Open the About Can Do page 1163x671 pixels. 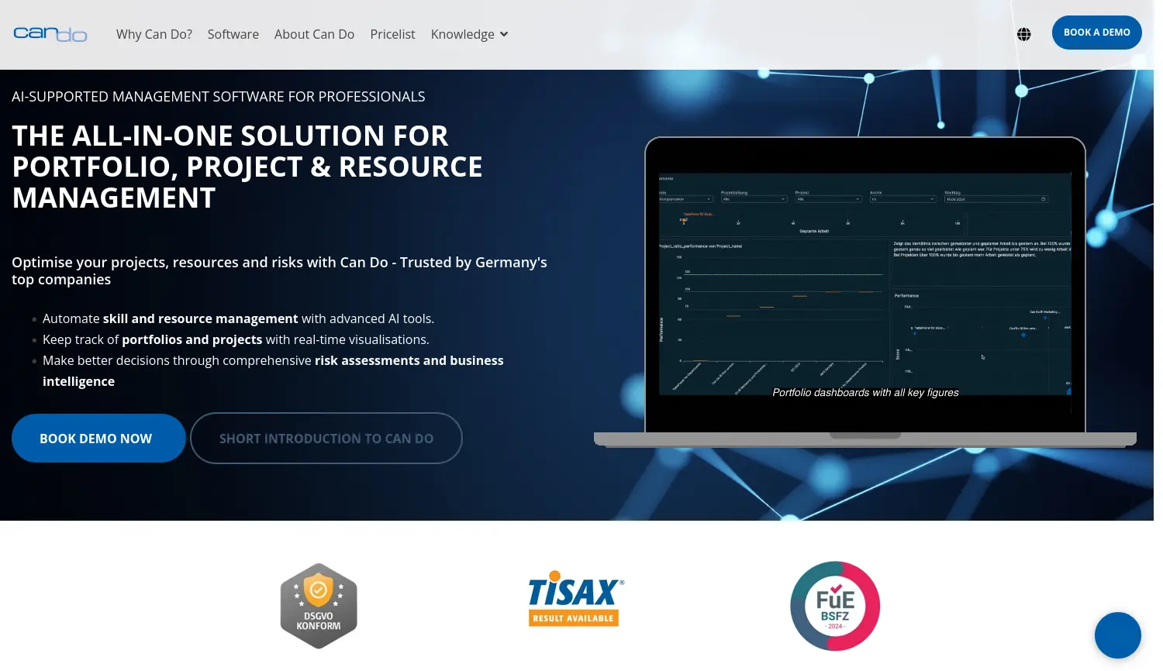[x=314, y=34]
